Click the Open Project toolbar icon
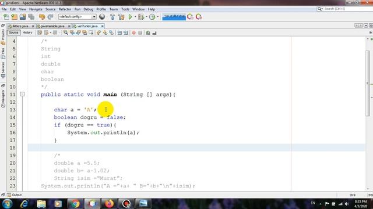373x209 pixels. [23, 17]
